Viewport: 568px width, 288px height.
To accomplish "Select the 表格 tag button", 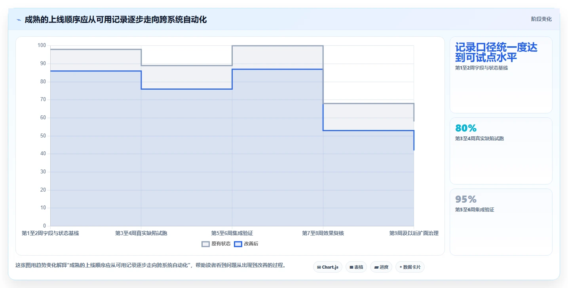I will (356, 267).
